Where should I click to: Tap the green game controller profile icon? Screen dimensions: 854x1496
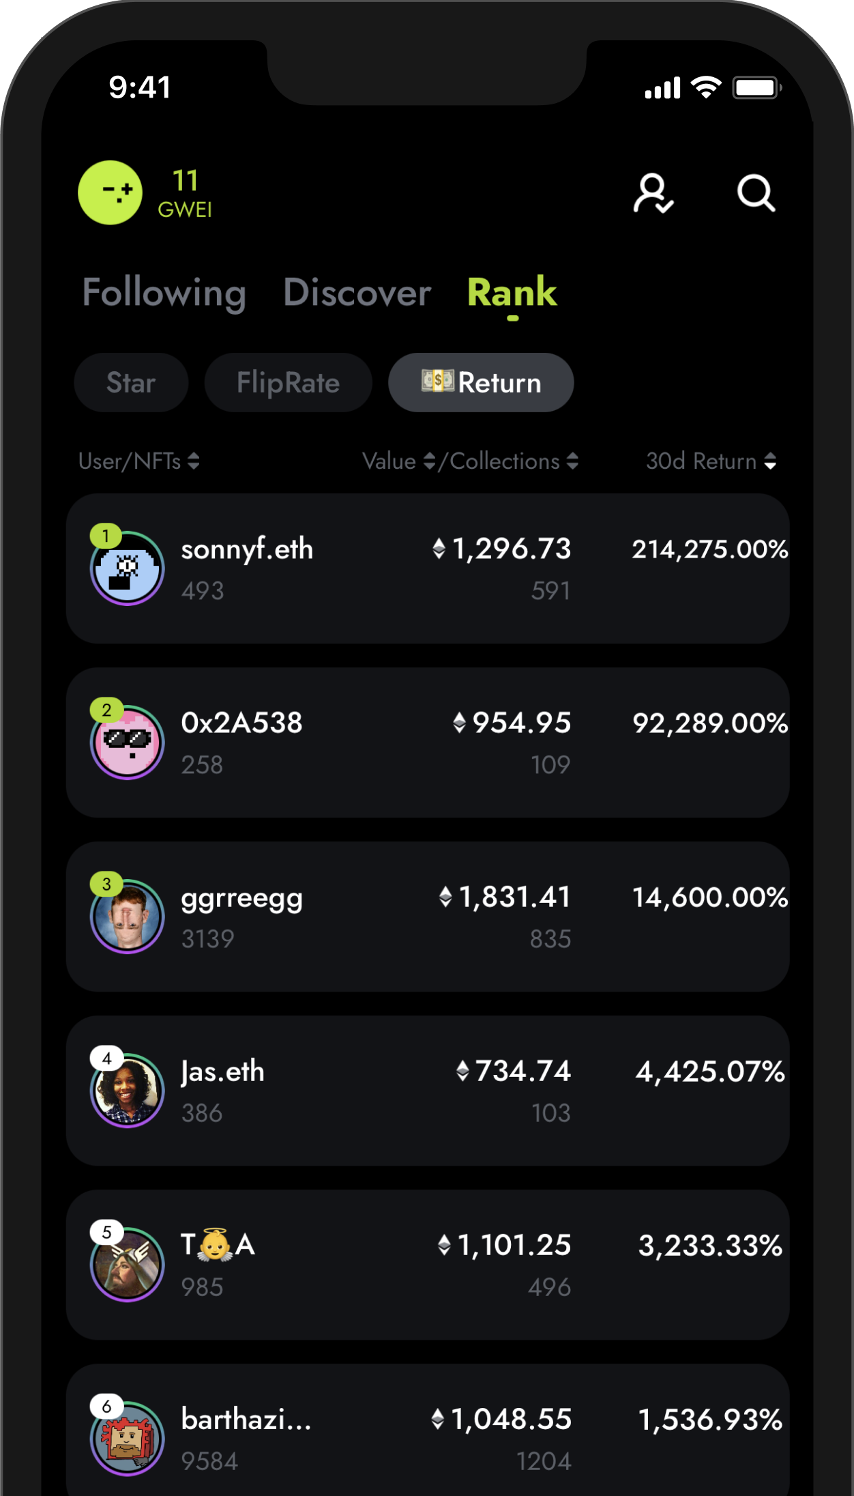110,192
